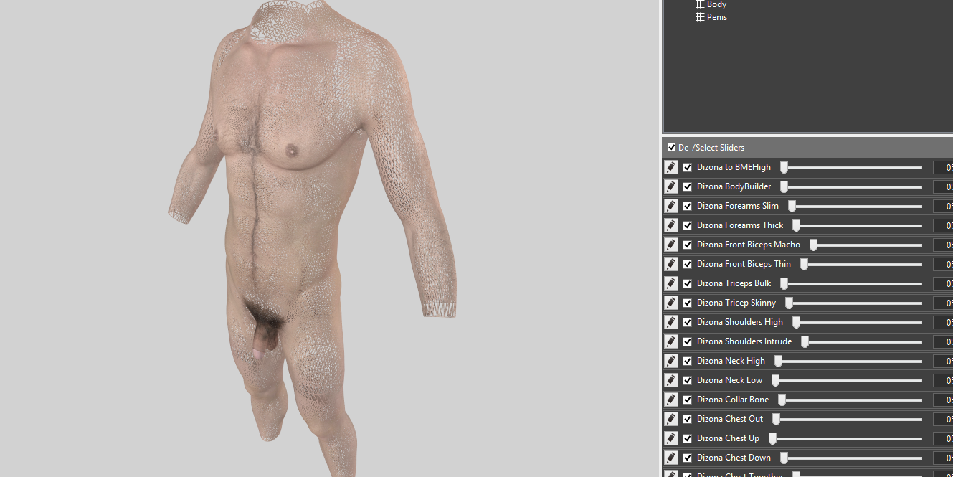Uncheck the Dizona Shoulders High checkbox

[688, 322]
